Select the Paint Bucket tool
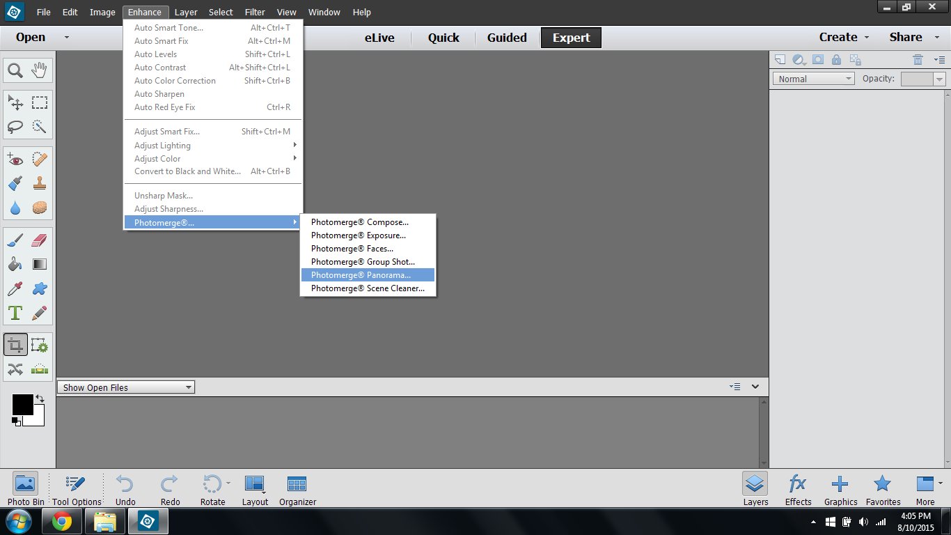Viewport: 951px width, 535px height. click(15, 264)
